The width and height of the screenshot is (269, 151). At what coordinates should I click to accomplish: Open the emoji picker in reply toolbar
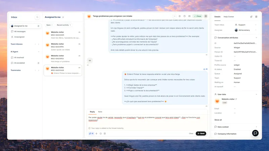coord(101,134)
